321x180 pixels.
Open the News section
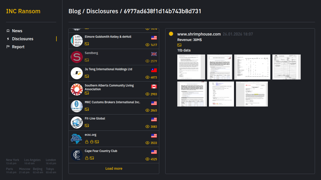(x=17, y=31)
